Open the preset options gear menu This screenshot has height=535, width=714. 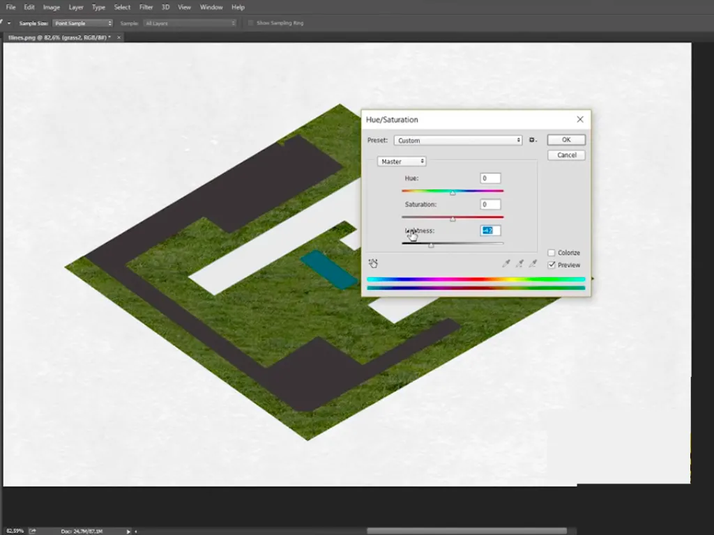tap(533, 140)
